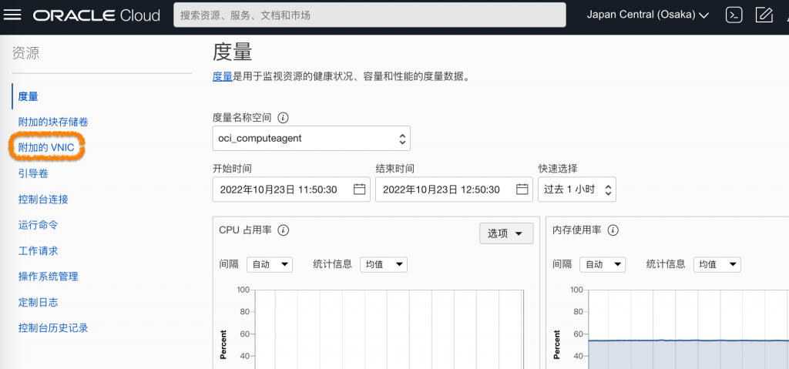789x369 pixels.
Task: Open the hamburger navigation menu
Action: (x=16, y=15)
